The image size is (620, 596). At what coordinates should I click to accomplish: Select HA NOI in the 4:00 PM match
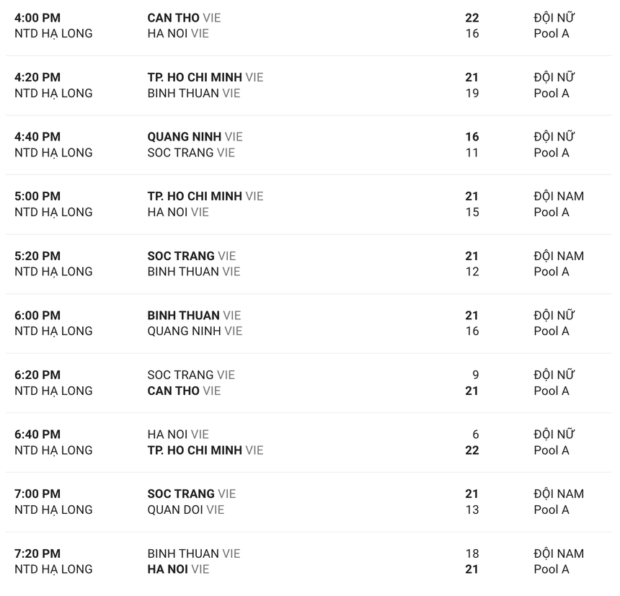pyautogui.click(x=168, y=33)
